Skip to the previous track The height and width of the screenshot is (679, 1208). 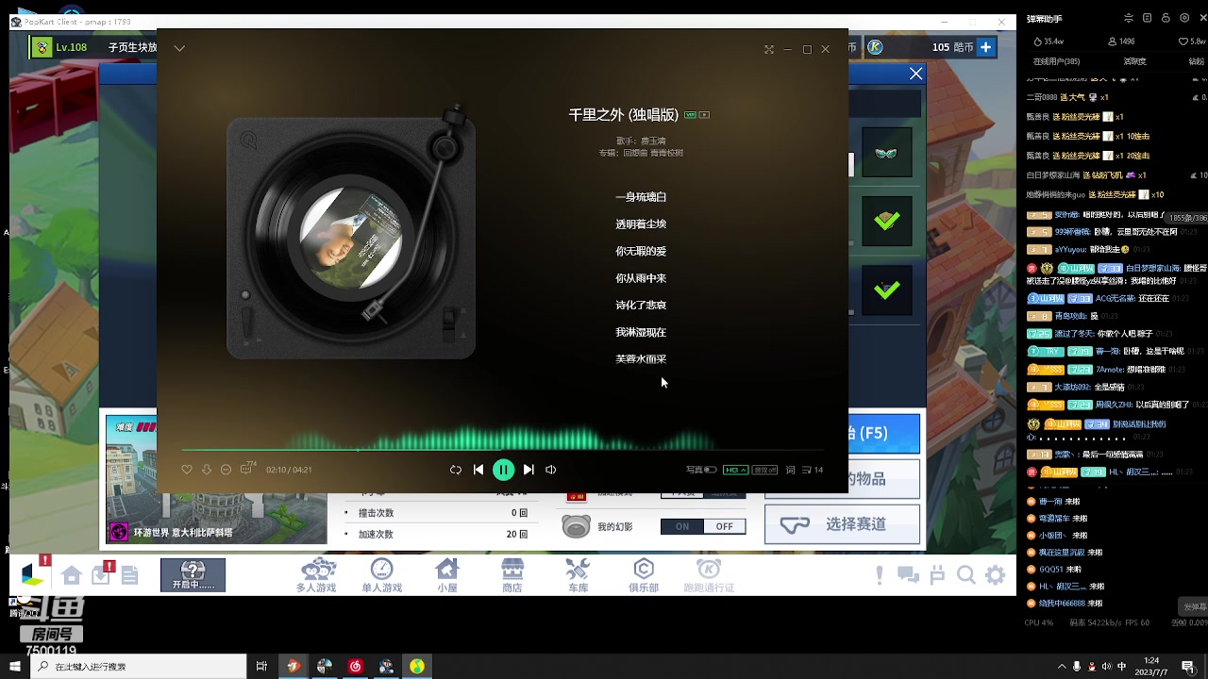click(478, 470)
